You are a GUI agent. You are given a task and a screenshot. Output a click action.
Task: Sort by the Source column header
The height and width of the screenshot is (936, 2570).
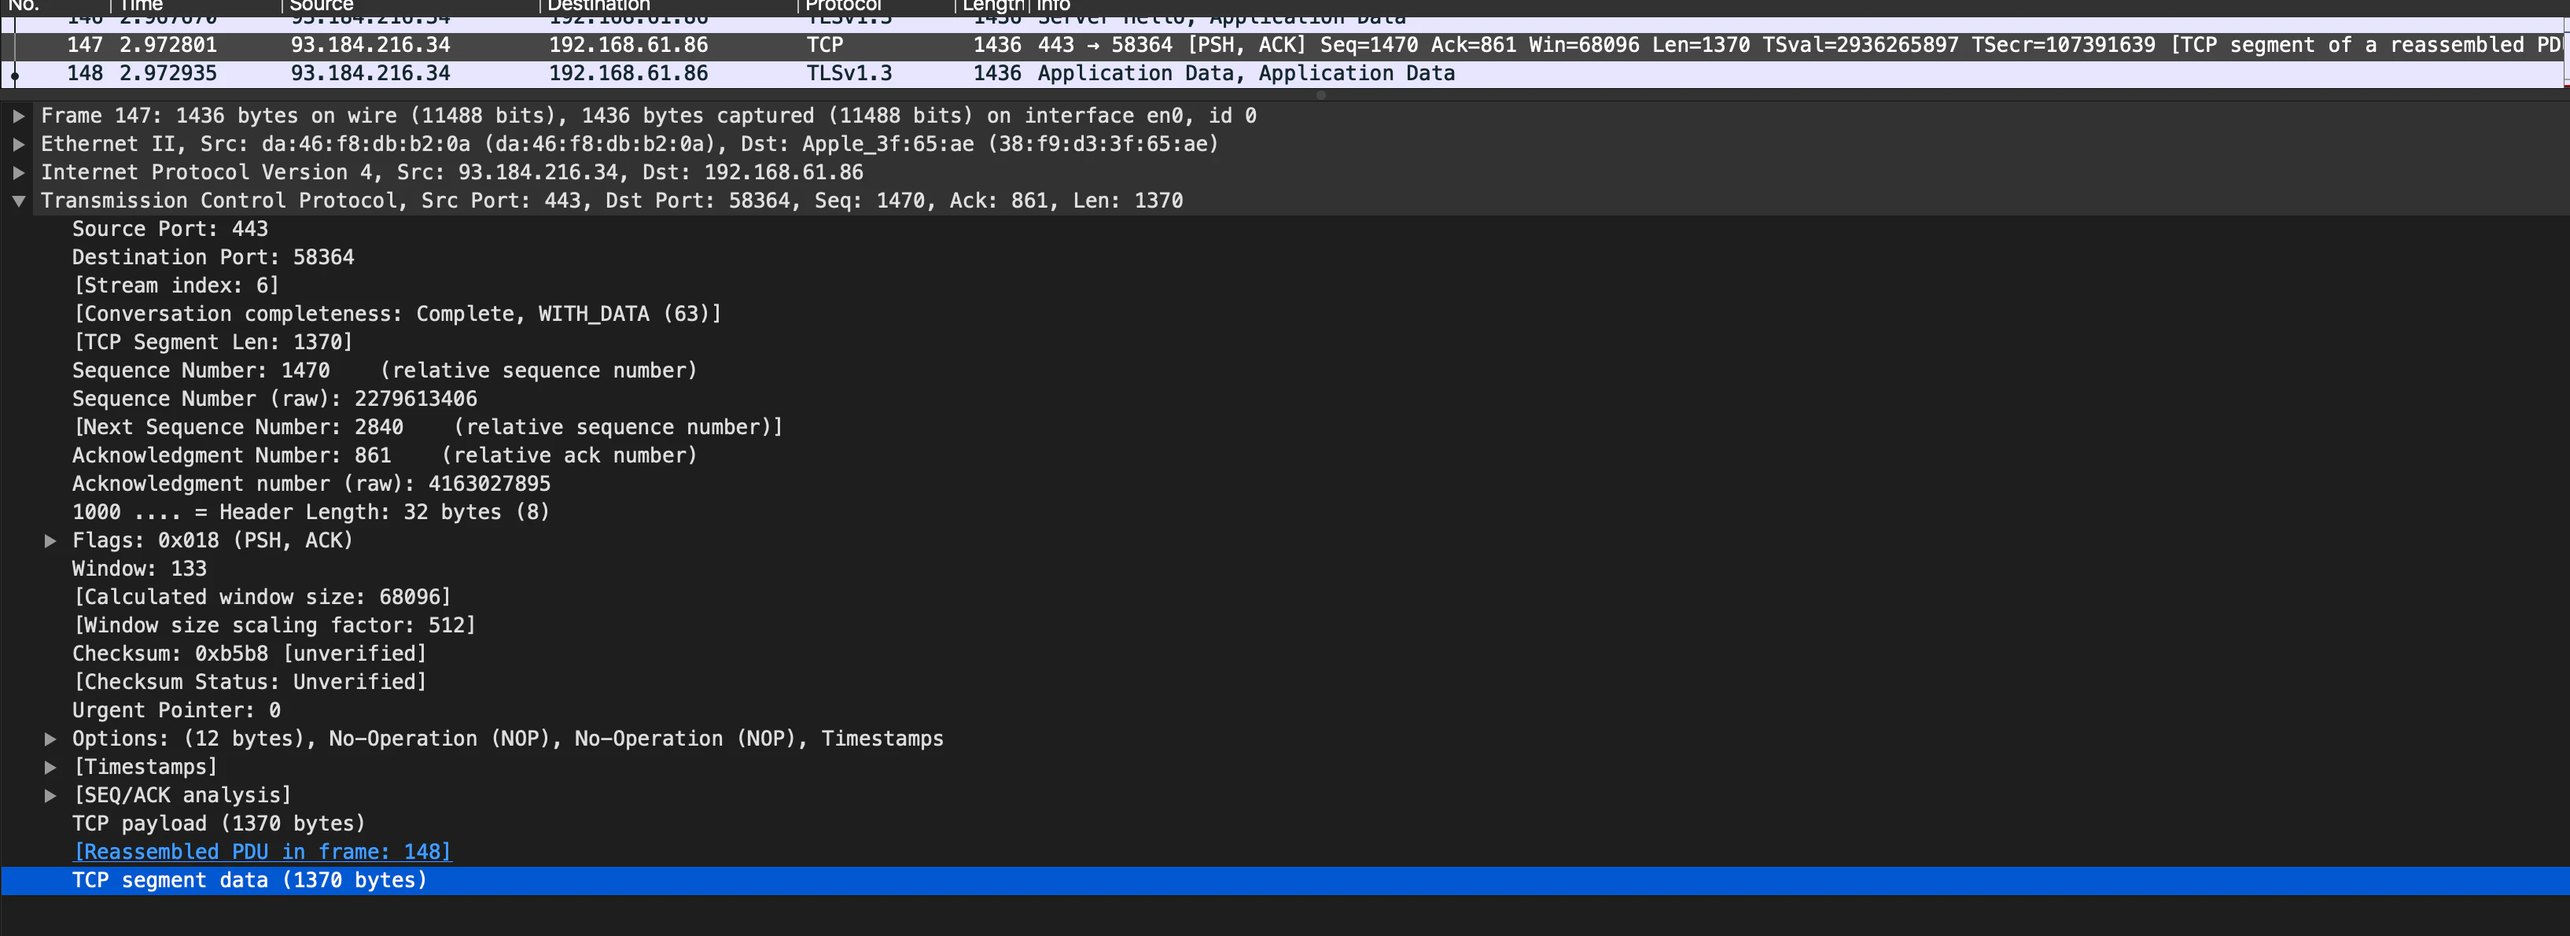click(x=321, y=6)
